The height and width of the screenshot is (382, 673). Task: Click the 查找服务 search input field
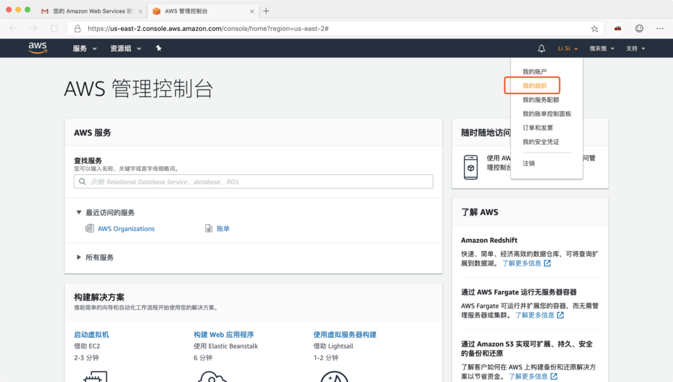253,181
